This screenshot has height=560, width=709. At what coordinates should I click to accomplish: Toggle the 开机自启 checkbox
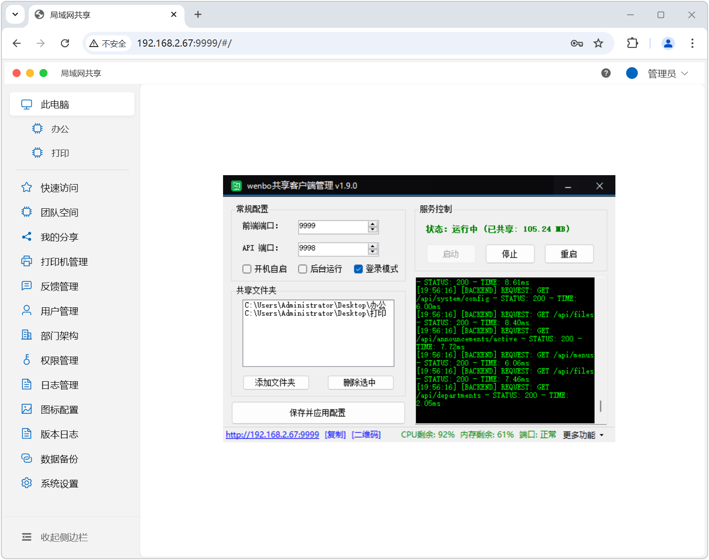(247, 269)
